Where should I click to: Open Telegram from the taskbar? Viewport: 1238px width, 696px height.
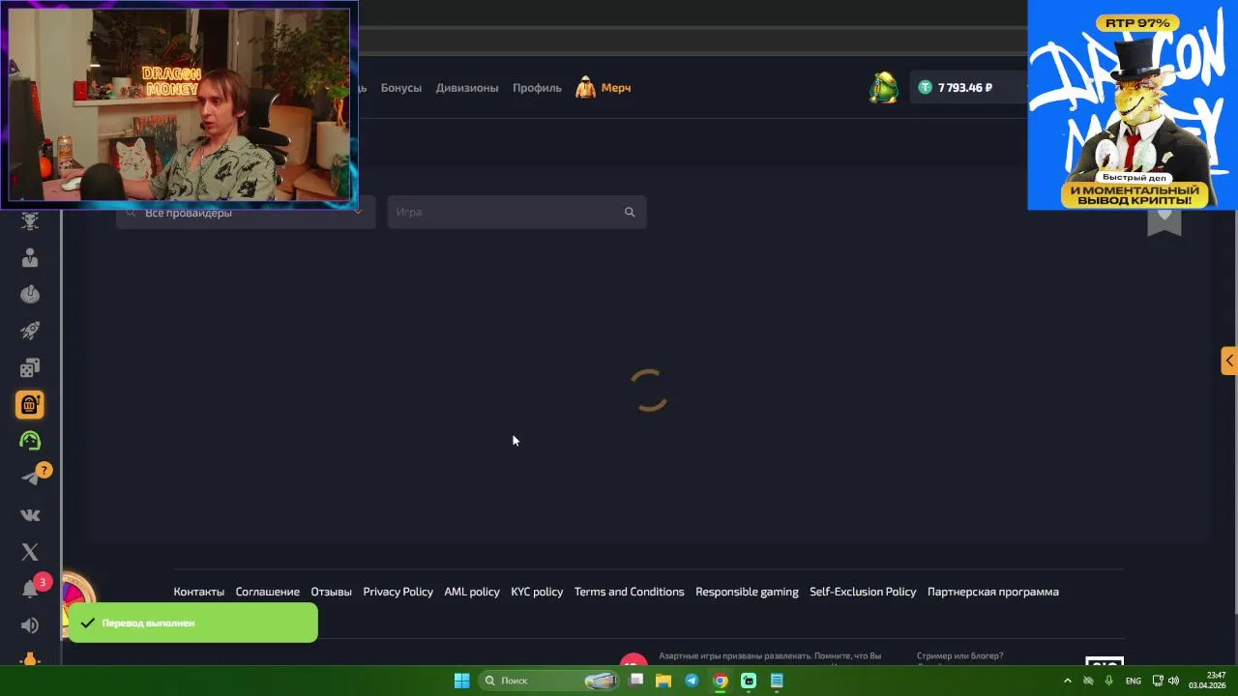click(692, 681)
